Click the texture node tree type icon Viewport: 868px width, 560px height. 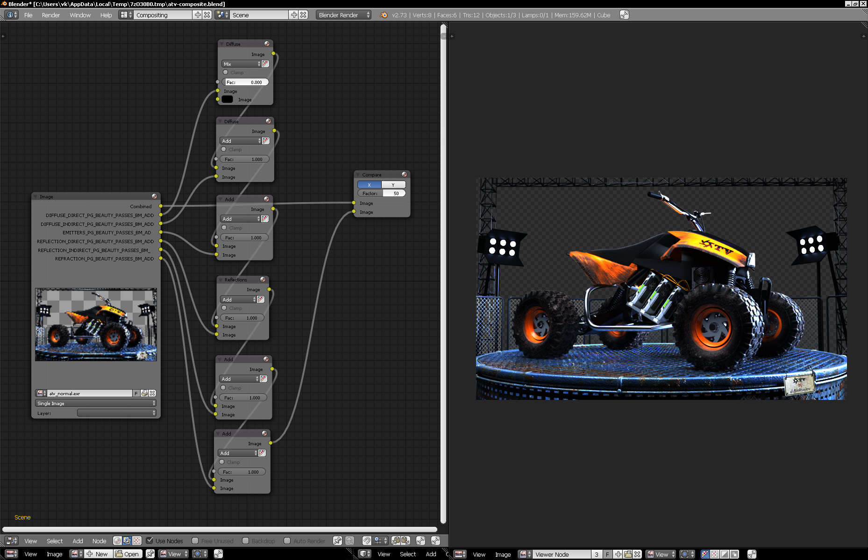pyautogui.click(x=136, y=540)
